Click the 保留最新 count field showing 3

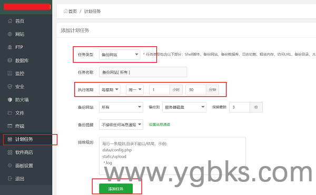point(240,107)
